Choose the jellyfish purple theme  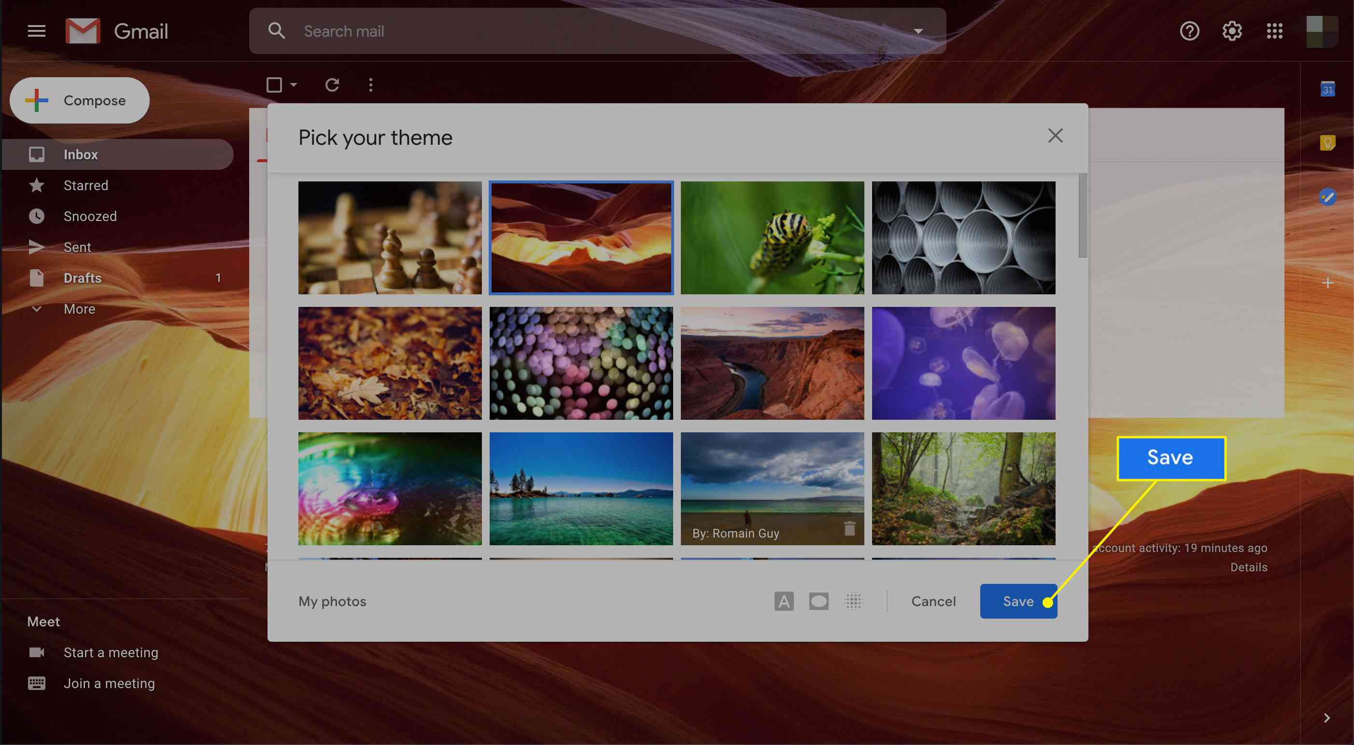[x=964, y=362]
